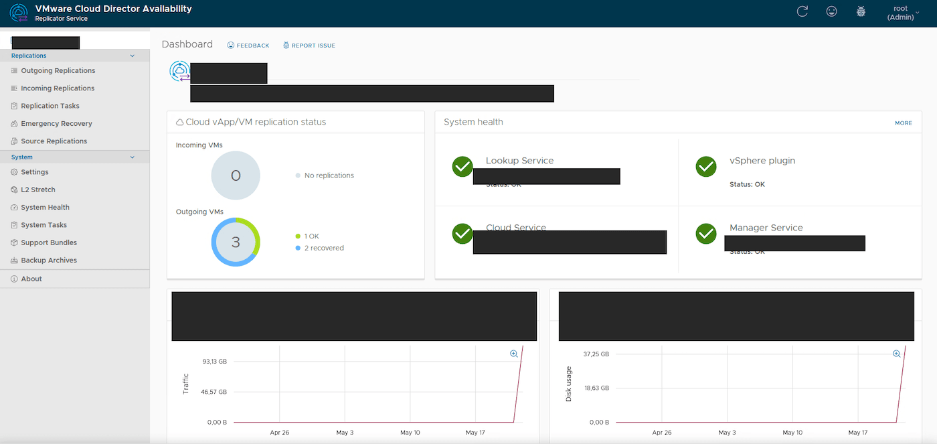The image size is (937, 444).
Task: Click MORE in System health panel
Action: point(904,123)
